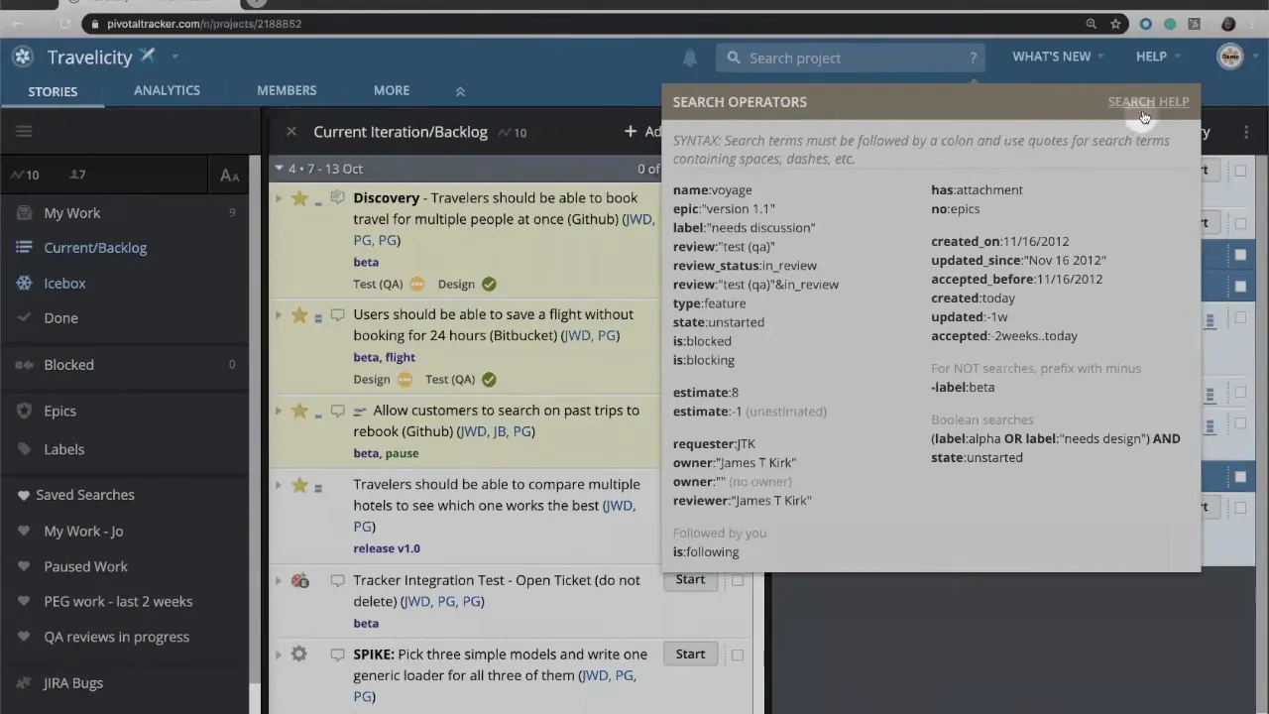This screenshot has height=714, width=1269.
Task: Open Done using the checkmark icon
Action: coord(23,317)
